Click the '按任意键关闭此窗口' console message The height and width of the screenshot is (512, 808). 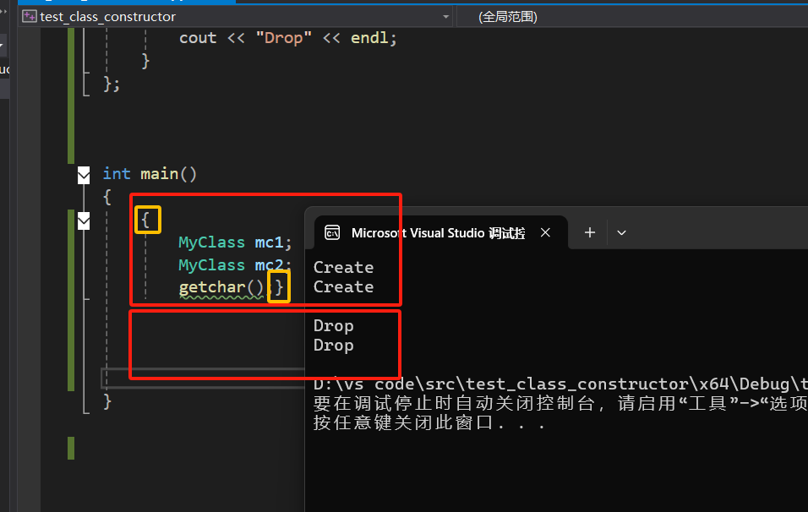pos(429,423)
